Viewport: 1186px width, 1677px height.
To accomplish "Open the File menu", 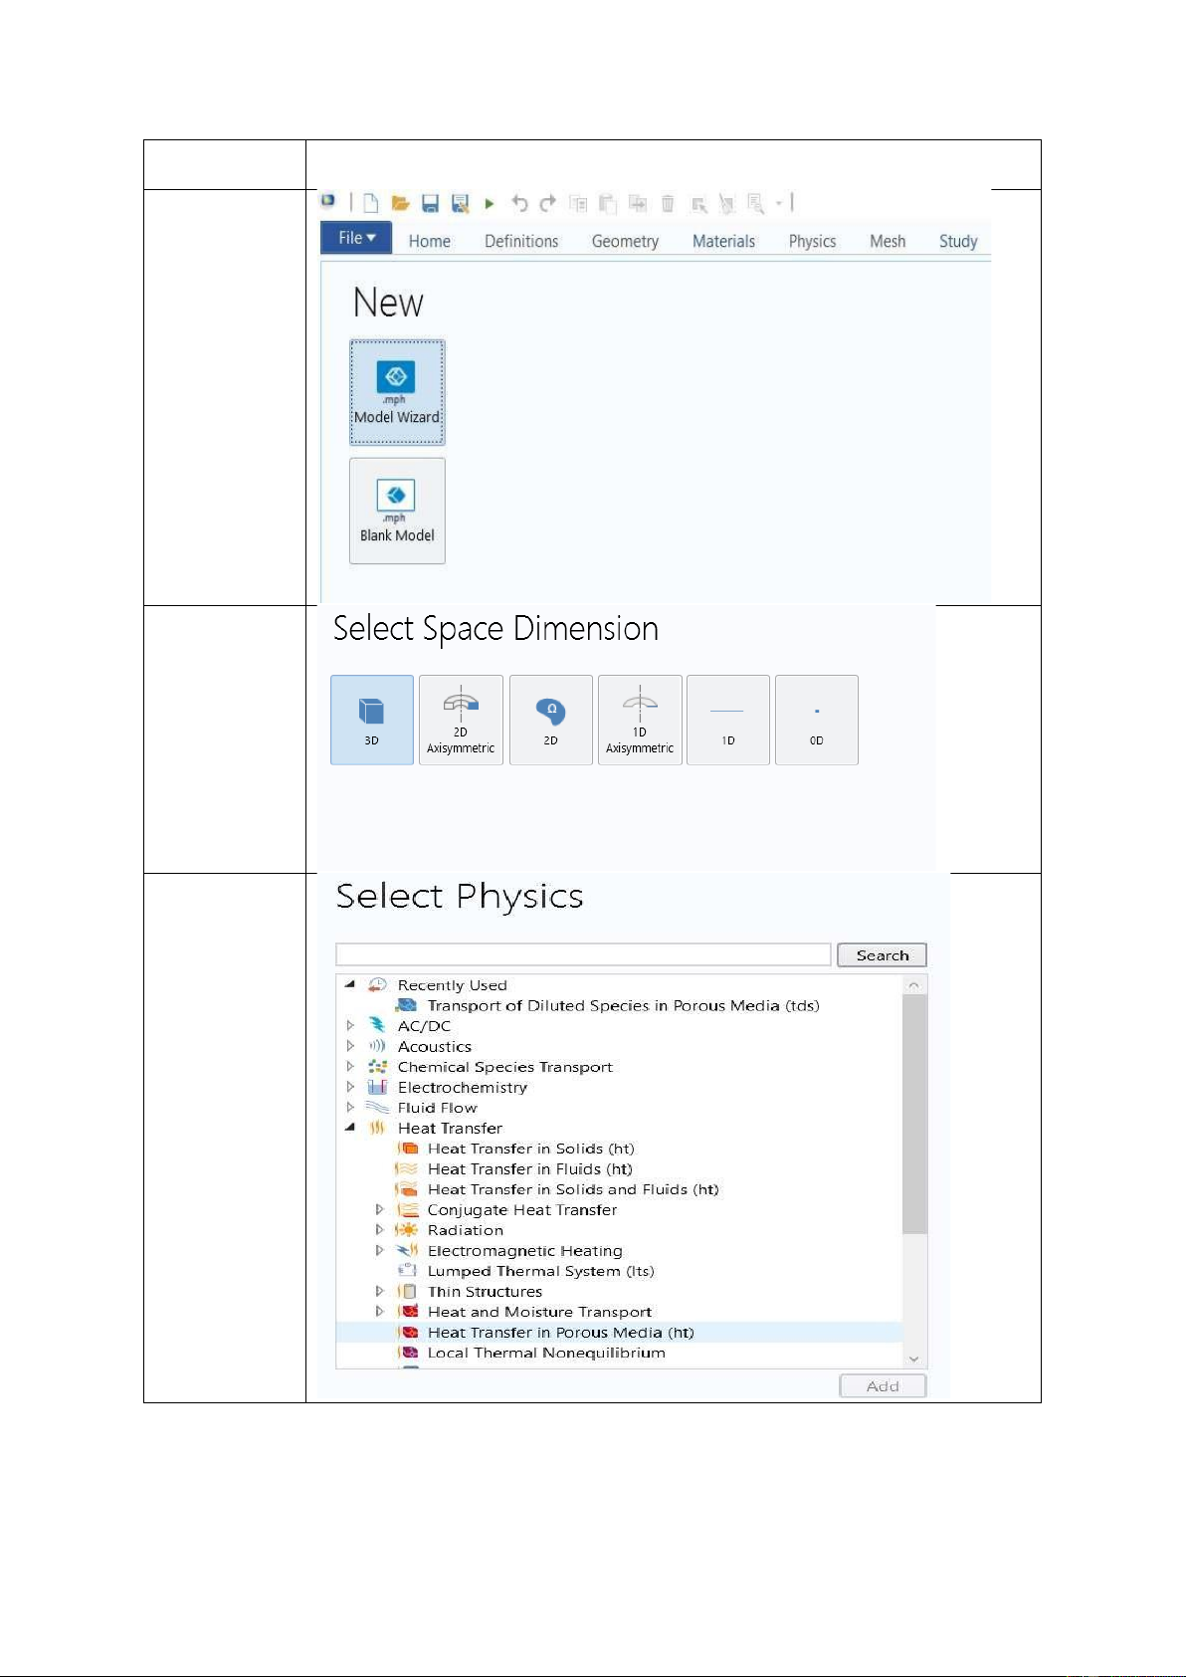I will tap(356, 239).
